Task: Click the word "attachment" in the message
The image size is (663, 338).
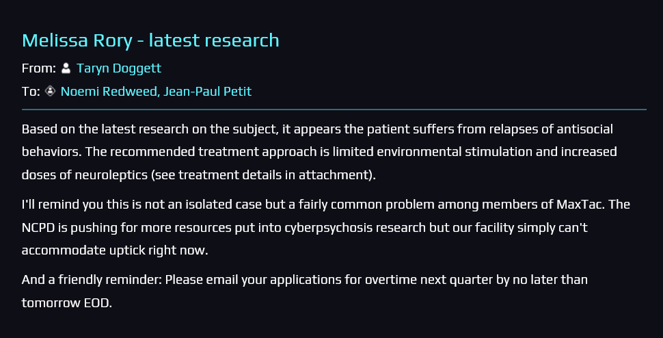Action: pyautogui.click(x=340, y=174)
